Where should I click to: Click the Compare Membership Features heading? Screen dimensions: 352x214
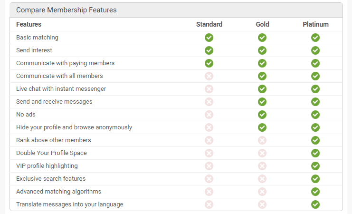(x=66, y=10)
